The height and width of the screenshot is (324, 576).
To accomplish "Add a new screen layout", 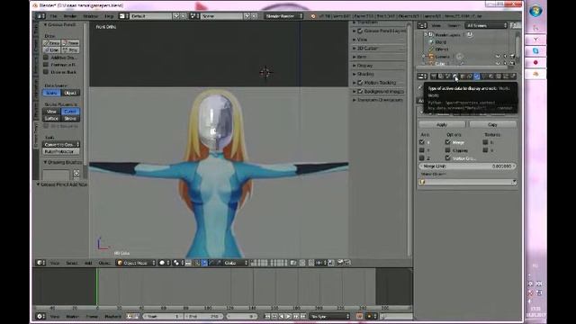I will (x=176, y=16).
